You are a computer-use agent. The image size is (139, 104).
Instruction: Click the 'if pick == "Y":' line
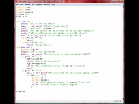tap(31, 56)
